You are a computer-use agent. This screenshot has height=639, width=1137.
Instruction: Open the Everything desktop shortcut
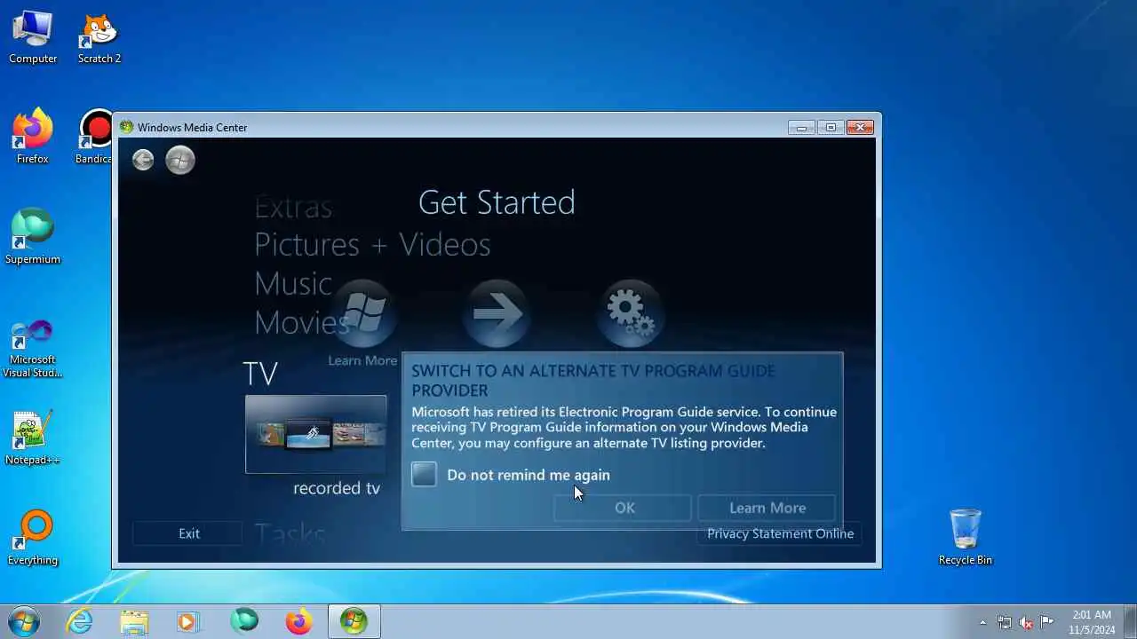pyautogui.click(x=33, y=539)
